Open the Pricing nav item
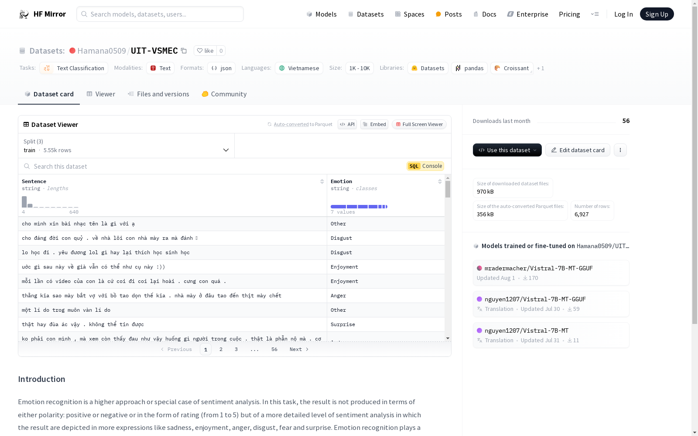 pyautogui.click(x=569, y=14)
